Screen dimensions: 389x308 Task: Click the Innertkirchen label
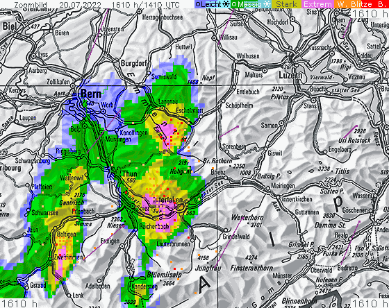[297, 199]
